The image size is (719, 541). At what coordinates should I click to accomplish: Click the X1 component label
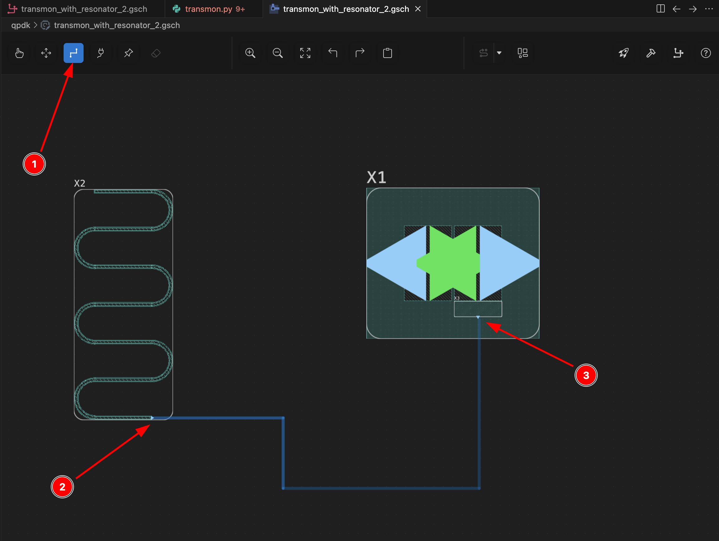coord(376,177)
